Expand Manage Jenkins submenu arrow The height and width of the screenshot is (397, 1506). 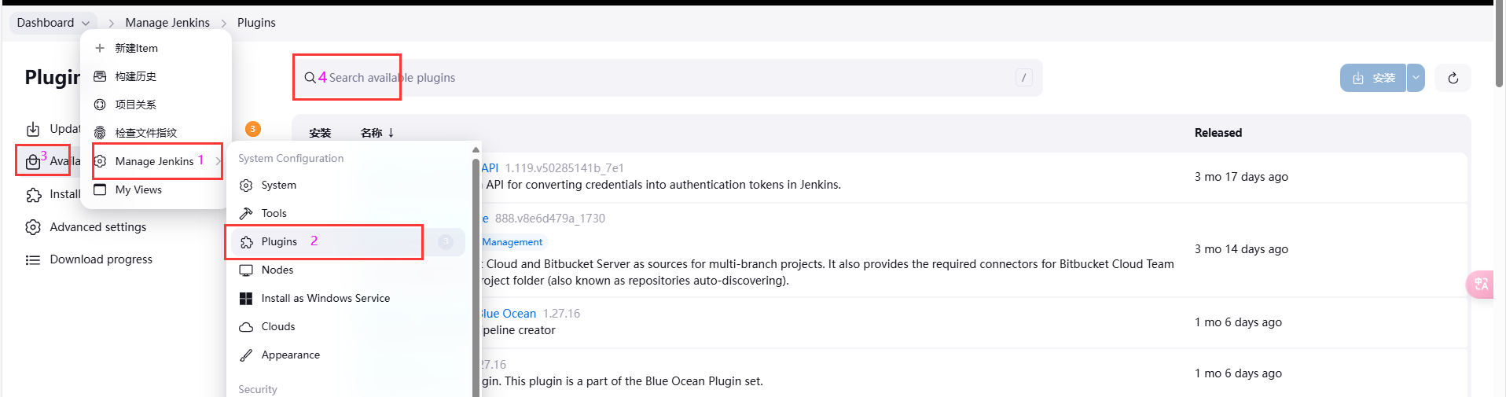click(218, 161)
